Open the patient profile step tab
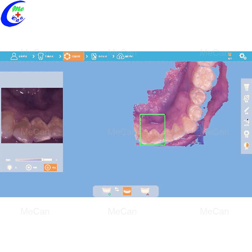 pyautogui.click(x=19, y=56)
